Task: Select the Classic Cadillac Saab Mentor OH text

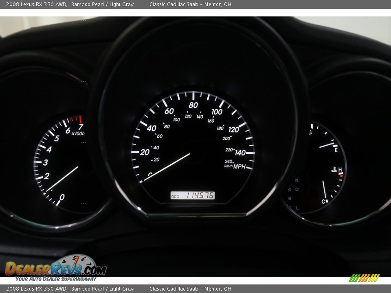Action: point(191,4)
